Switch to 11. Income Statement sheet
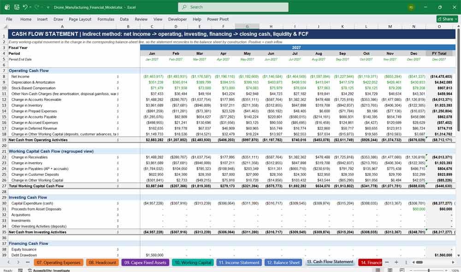The height and width of the screenshot is (272, 461). [x=239, y=262]
